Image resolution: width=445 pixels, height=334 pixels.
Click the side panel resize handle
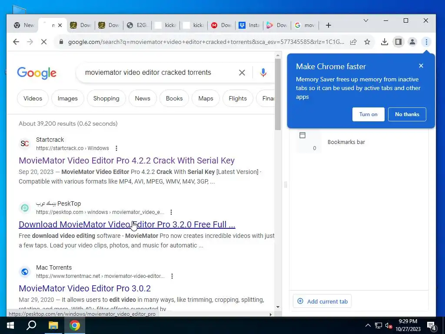click(x=286, y=185)
